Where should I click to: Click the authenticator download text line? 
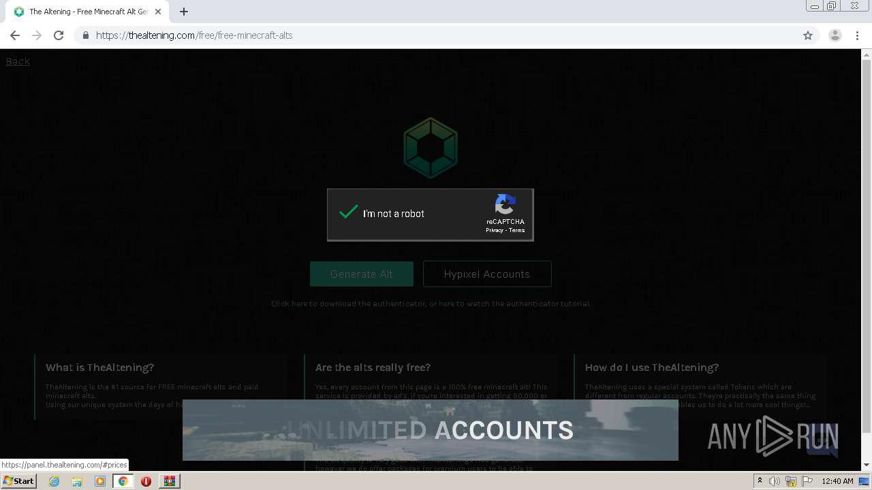click(x=431, y=304)
